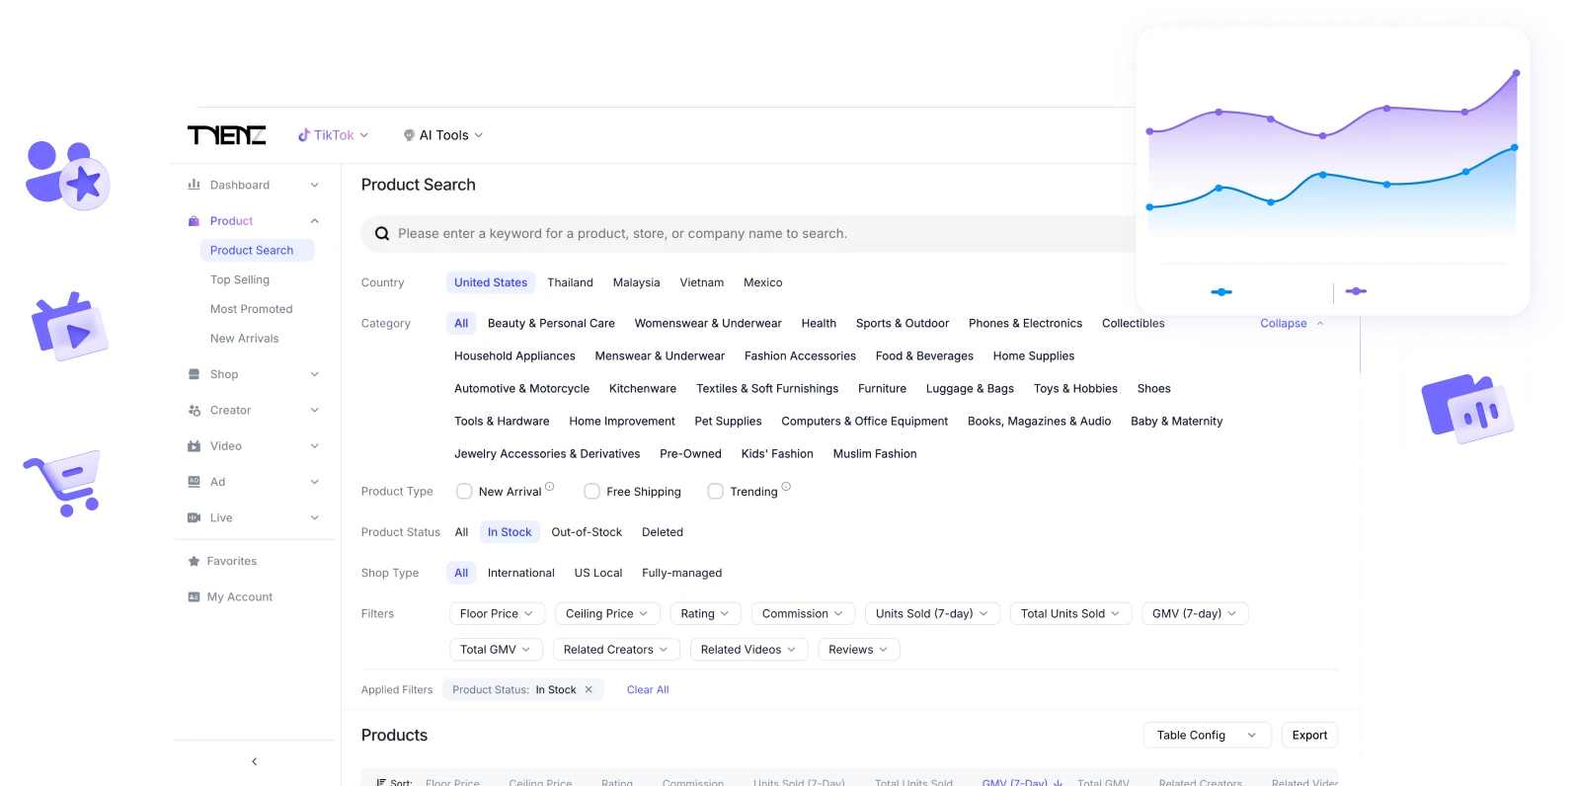
Task: Open the Most Promoted menu item
Action: pos(252,309)
